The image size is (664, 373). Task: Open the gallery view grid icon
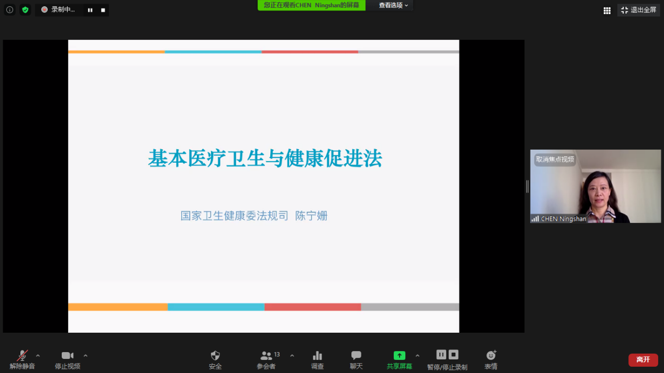(x=607, y=10)
